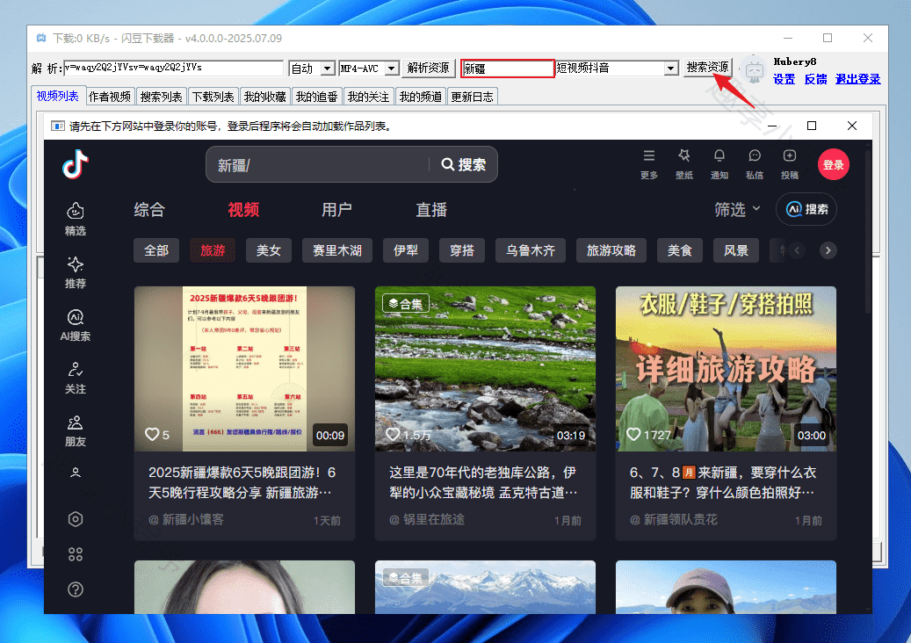Select the 用户 search tab

337,210
